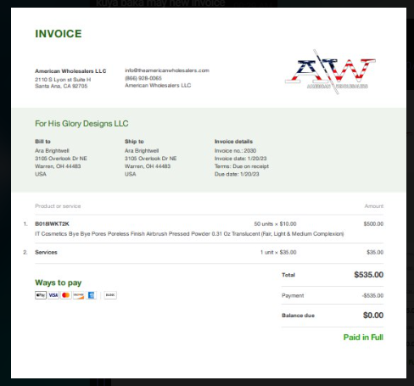The height and width of the screenshot is (386, 414).
Task: Click Ara Brightwell under Ship to
Action: pos(142,151)
